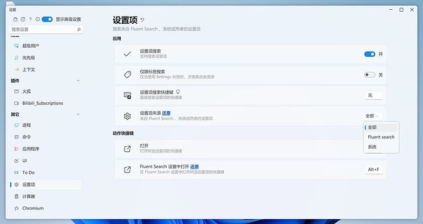The image size is (423, 224).
Task: Click the 搜索设置 search field
Action: point(47,29)
